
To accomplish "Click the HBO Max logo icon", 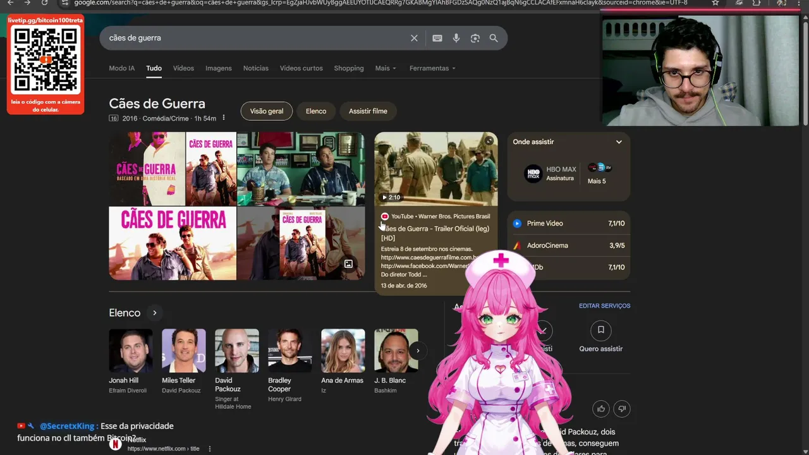I will coord(533,173).
